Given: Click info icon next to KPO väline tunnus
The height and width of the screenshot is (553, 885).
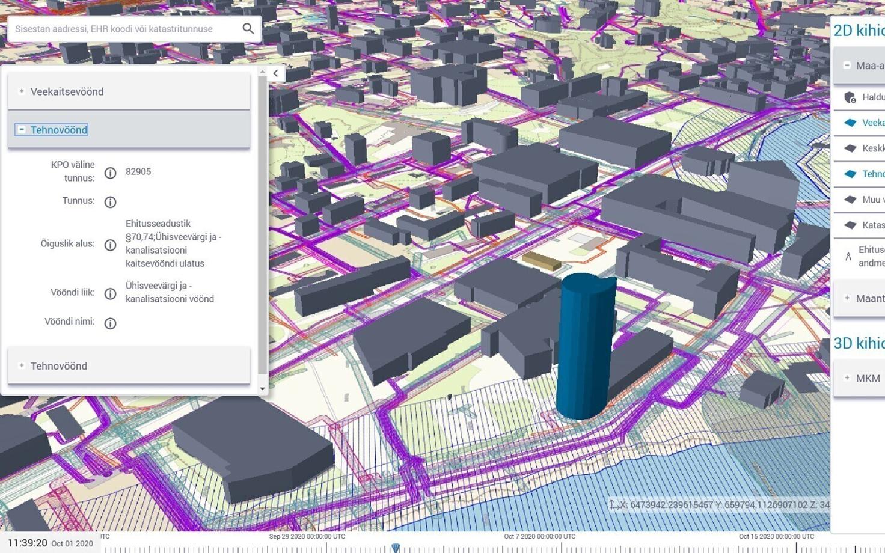Looking at the screenshot, I should [x=110, y=173].
